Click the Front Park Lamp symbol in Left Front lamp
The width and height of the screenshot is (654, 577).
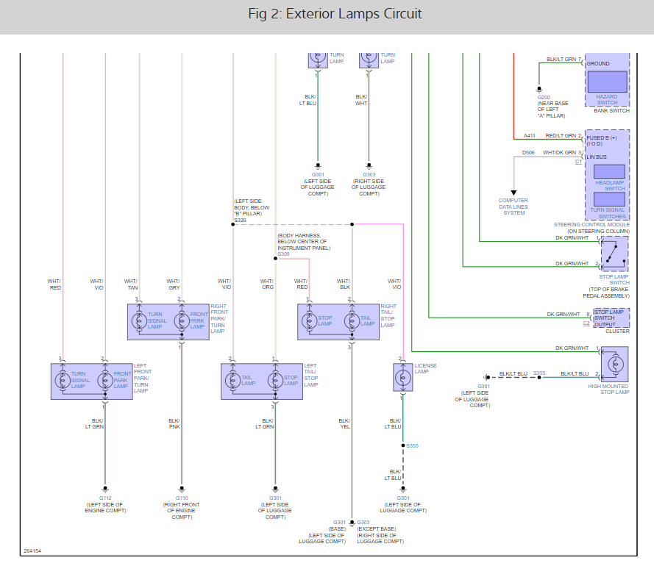[x=105, y=380]
